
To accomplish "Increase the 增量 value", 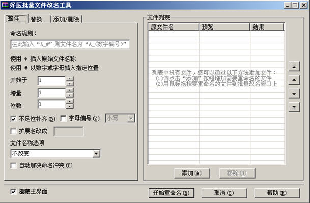I will pyautogui.click(x=70, y=91).
